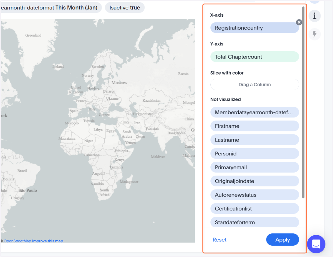Click the Isactive true filter chip
This screenshot has height=257, width=333.
125,8
